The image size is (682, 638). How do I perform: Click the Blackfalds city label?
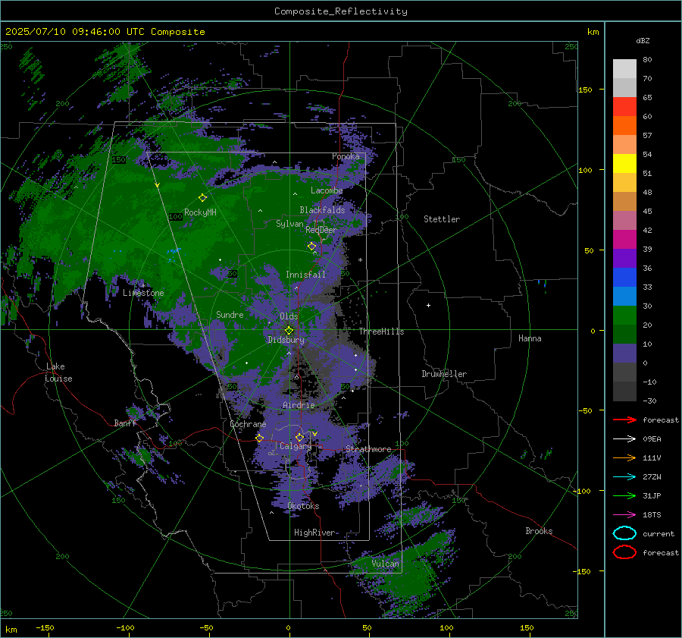(322, 210)
